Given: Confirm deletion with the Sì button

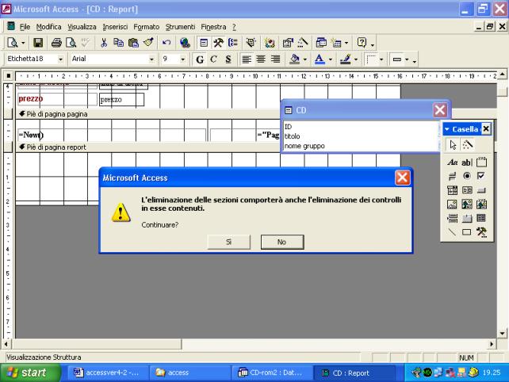Looking at the screenshot, I should (229, 242).
